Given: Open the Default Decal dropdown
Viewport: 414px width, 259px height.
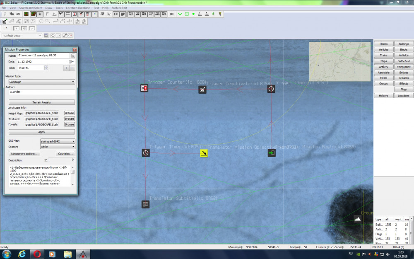Looking at the screenshot, I should (40, 35).
